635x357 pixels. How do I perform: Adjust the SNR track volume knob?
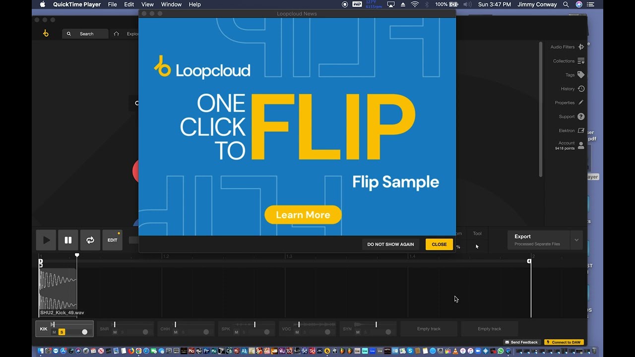(145, 332)
